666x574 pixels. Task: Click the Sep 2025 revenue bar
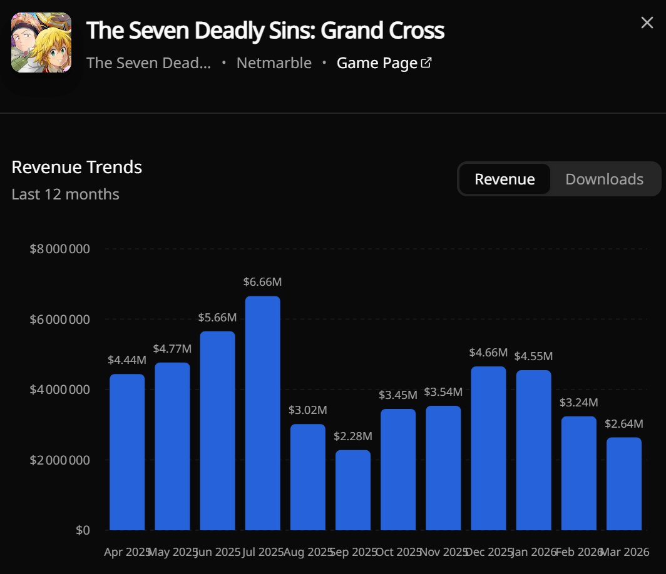pos(353,490)
